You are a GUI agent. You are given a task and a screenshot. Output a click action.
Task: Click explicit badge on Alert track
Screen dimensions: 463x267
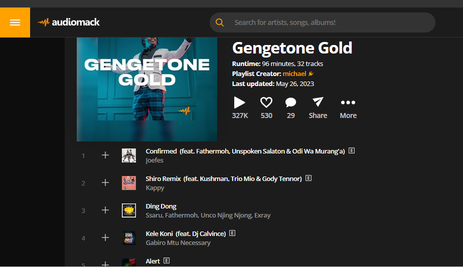click(167, 260)
